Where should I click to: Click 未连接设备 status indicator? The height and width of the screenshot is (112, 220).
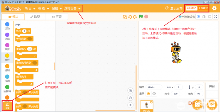point(187,17)
